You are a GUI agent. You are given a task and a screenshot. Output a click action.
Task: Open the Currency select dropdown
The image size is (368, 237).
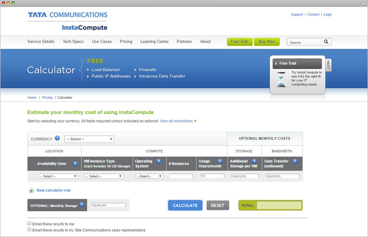click(89, 139)
